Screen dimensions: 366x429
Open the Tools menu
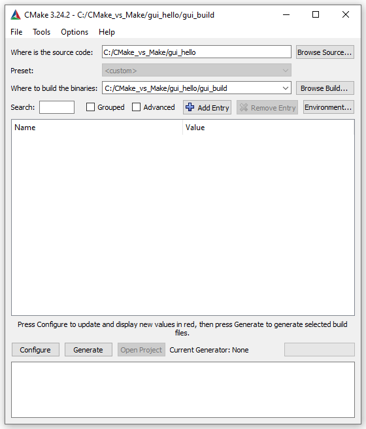point(42,32)
